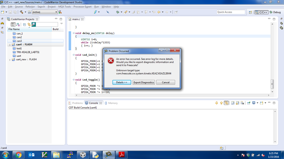The image size is (284, 159).
Task: Open the File menu
Action: tap(3, 7)
